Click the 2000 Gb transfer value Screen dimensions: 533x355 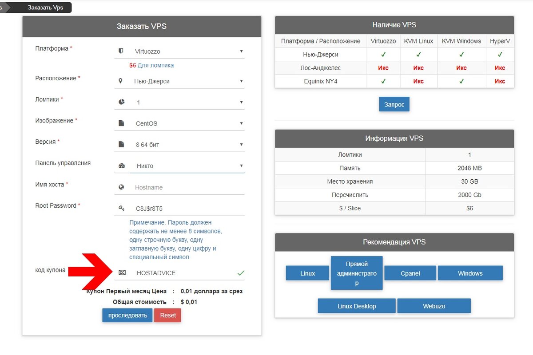pyautogui.click(x=469, y=195)
